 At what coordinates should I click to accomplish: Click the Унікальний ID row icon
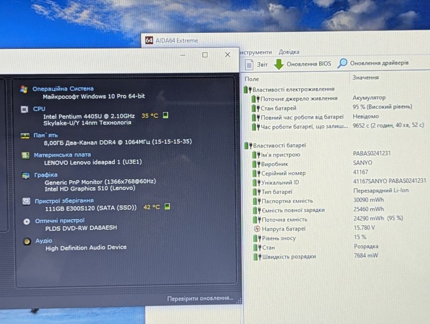[257, 182]
